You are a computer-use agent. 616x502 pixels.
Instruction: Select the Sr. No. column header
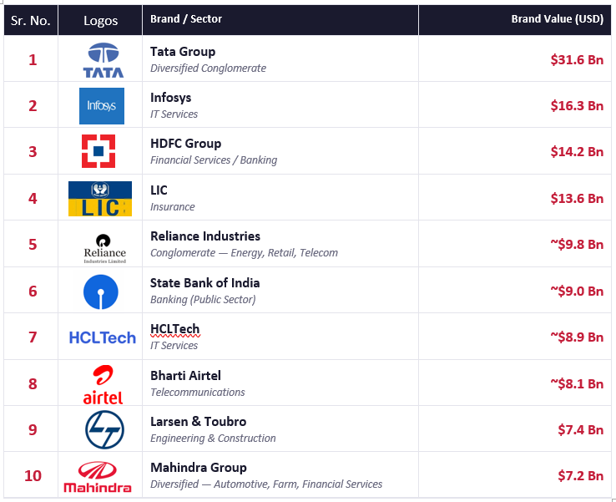click(x=31, y=20)
